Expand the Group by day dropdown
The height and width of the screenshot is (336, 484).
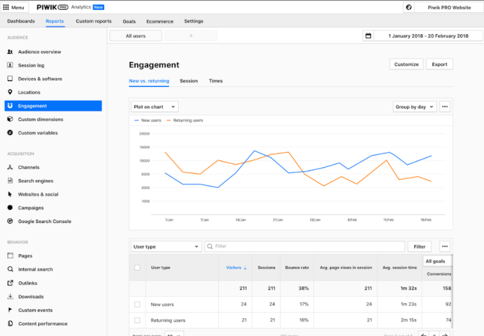(415, 107)
